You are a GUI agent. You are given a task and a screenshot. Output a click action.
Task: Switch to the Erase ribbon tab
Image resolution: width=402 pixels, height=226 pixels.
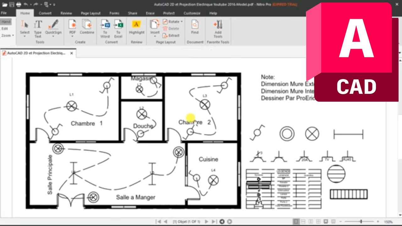coord(150,13)
